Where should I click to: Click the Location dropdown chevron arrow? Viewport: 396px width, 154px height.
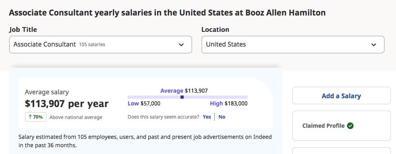373,45
